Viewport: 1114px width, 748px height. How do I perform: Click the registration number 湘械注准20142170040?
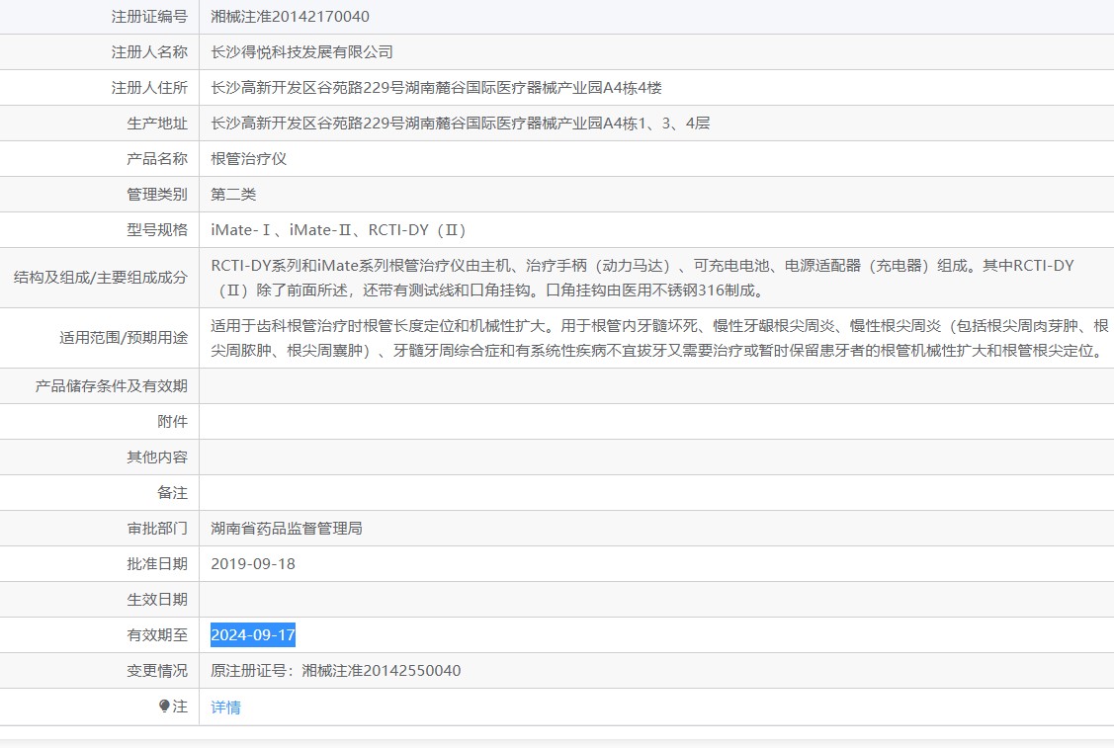290,17
